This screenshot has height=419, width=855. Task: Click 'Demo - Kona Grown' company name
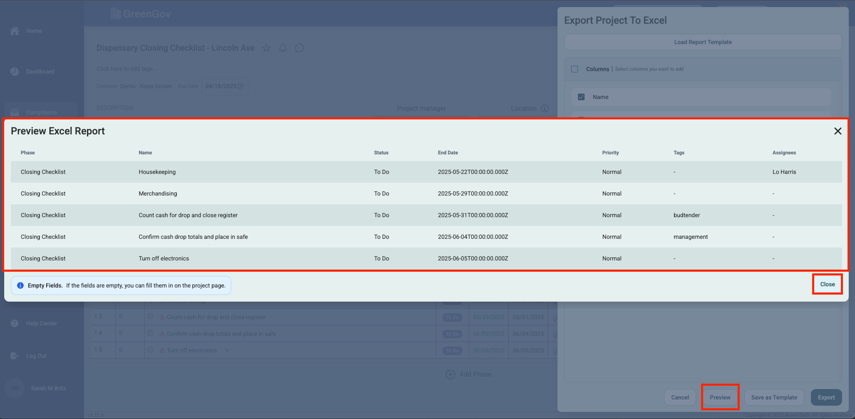pyautogui.click(x=146, y=86)
